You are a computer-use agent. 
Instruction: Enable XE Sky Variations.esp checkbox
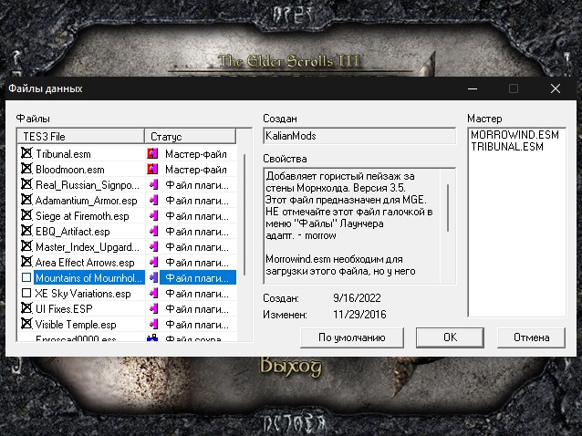coord(26,293)
